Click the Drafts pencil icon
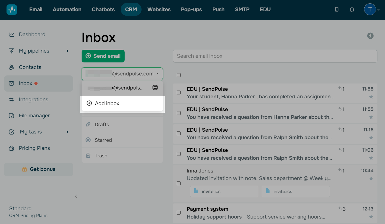The image size is (385, 224). [x=88, y=124]
